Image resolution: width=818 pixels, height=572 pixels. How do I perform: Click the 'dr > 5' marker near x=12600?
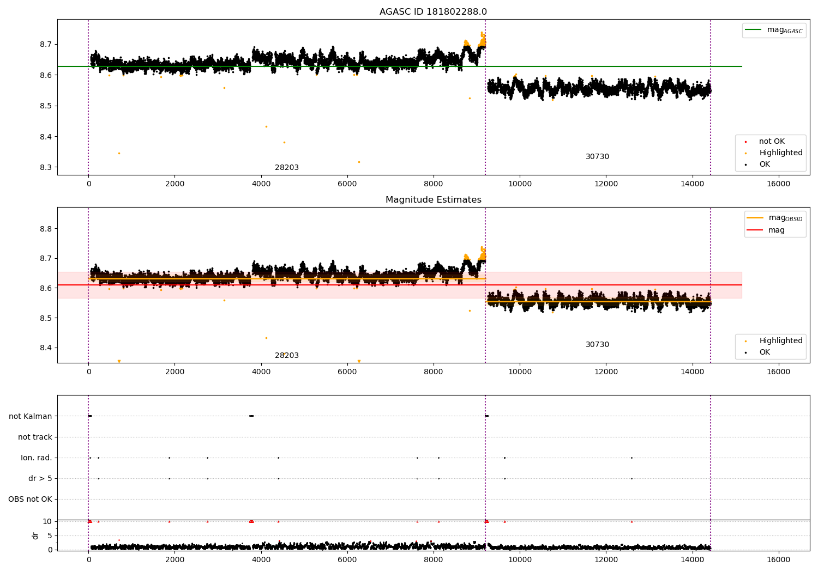click(x=631, y=478)
